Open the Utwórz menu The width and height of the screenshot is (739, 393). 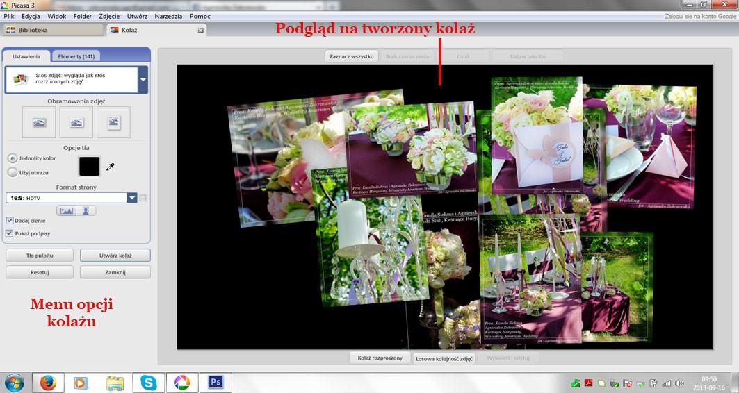(137, 16)
